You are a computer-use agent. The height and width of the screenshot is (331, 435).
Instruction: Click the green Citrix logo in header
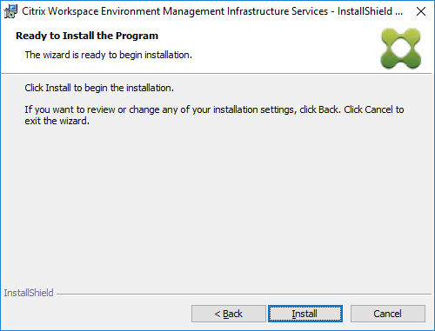pyautogui.click(x=401, y=49)
